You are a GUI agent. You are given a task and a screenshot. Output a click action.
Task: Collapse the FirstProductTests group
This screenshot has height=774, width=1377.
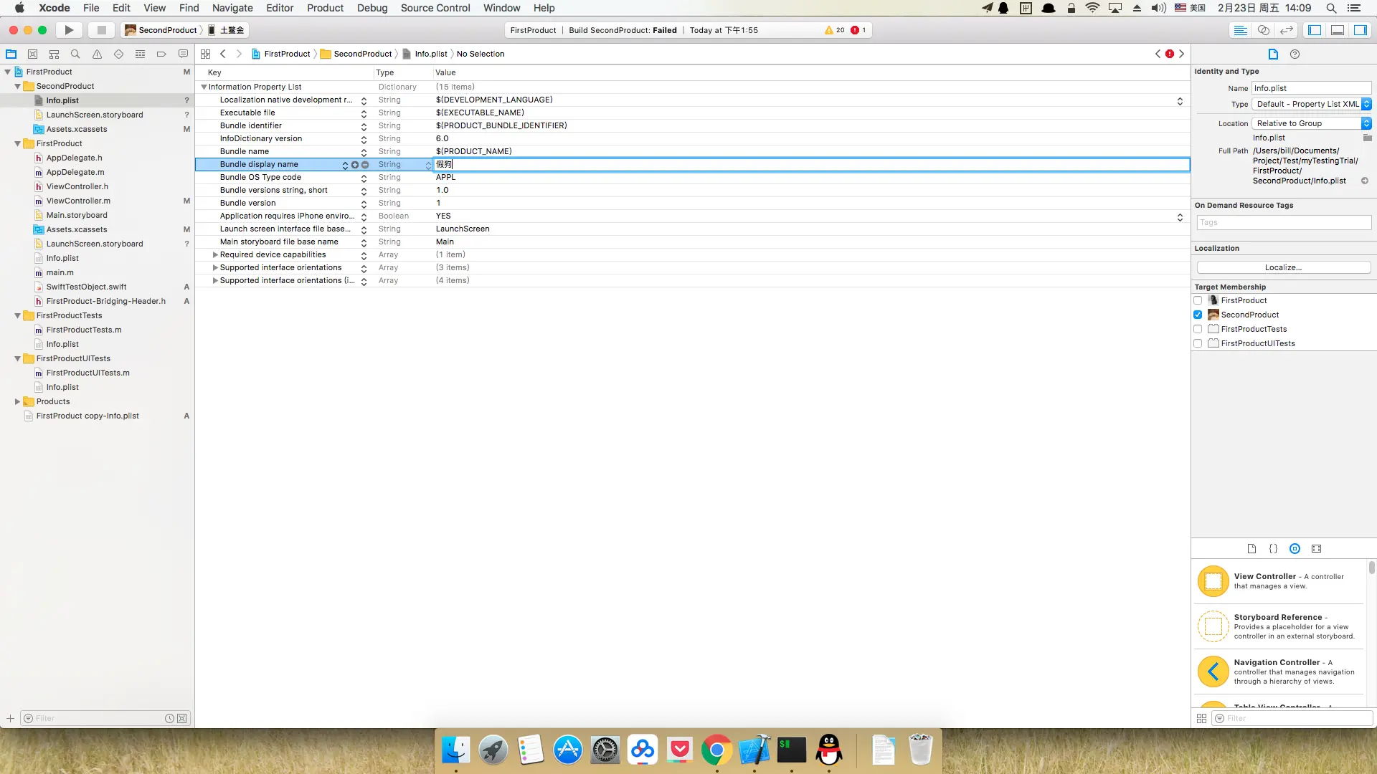point(17,315)
